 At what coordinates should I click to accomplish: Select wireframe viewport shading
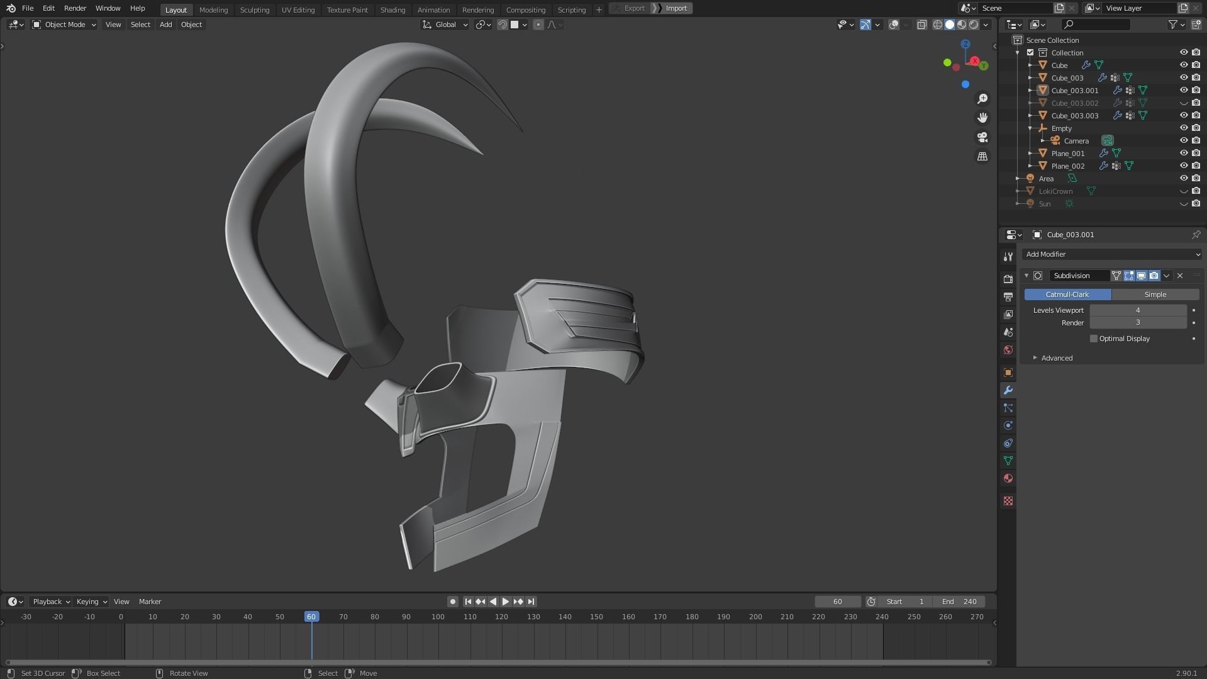[x=938, y=25]
